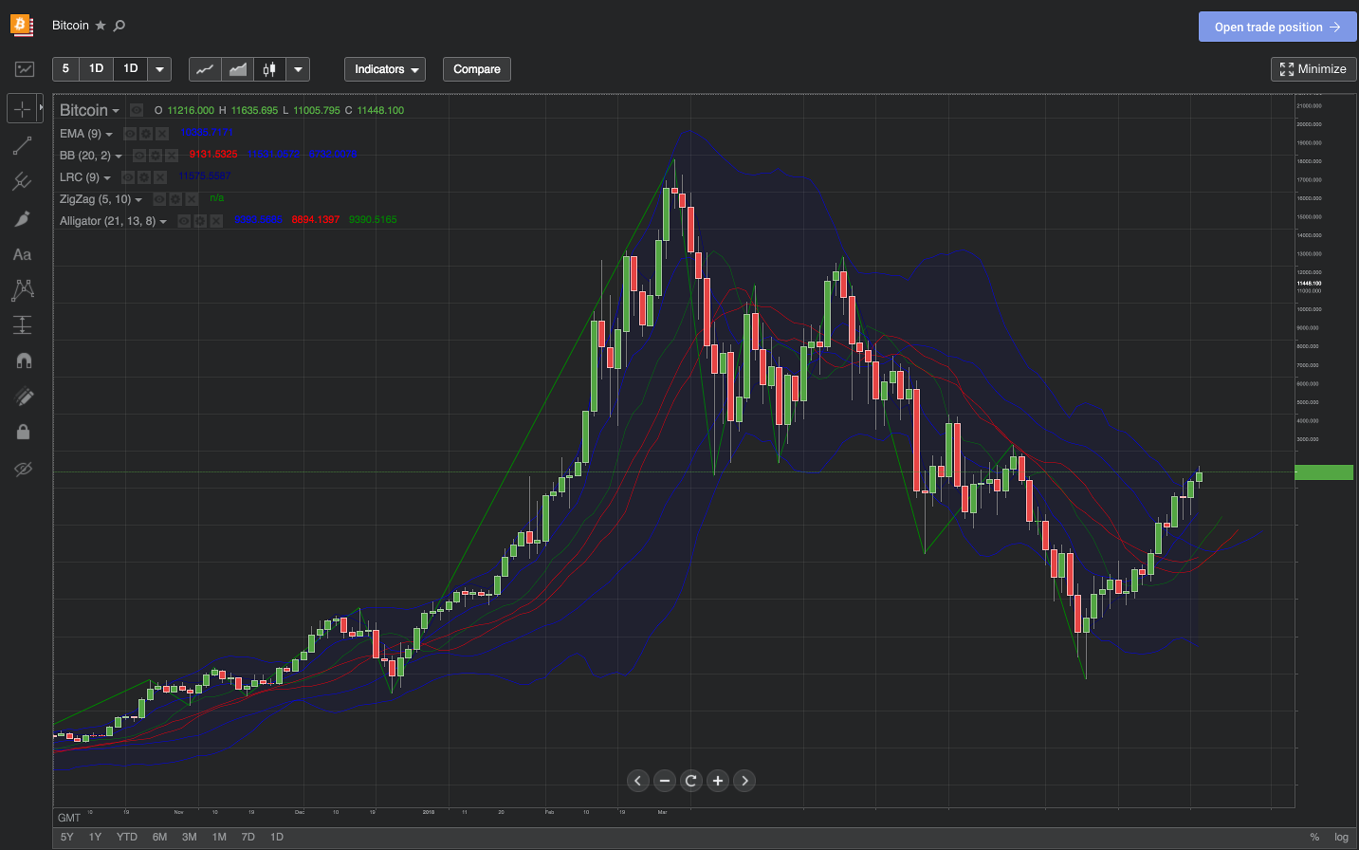Expand the LRC (9) dropdown
Viewport: 1359px width, 850px height.
pos(107,178)
